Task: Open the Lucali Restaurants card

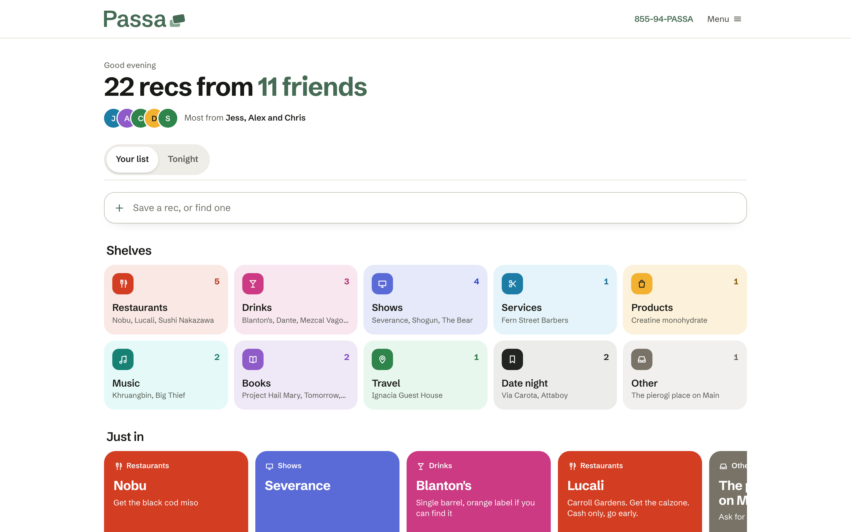Action: tap(629, 492)
